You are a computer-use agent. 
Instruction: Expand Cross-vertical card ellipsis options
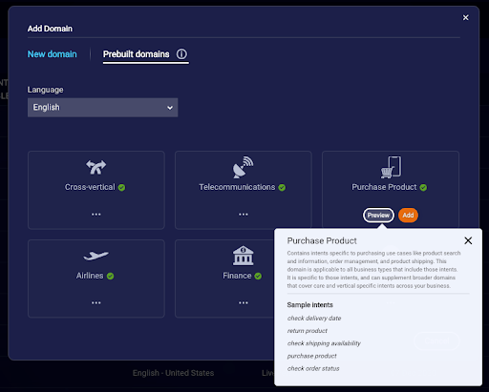tap(96, 215)
